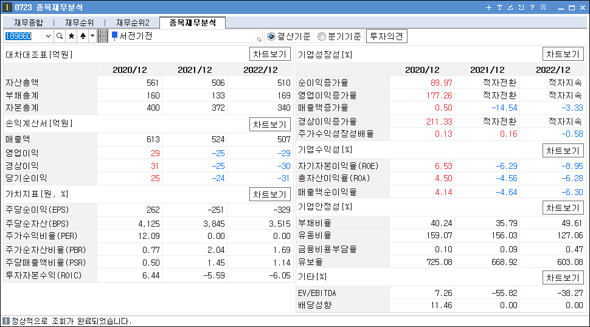Click the 유동비율 value 127.06
Viewport: 590px width, 327px height.
(x=570, y=235)
